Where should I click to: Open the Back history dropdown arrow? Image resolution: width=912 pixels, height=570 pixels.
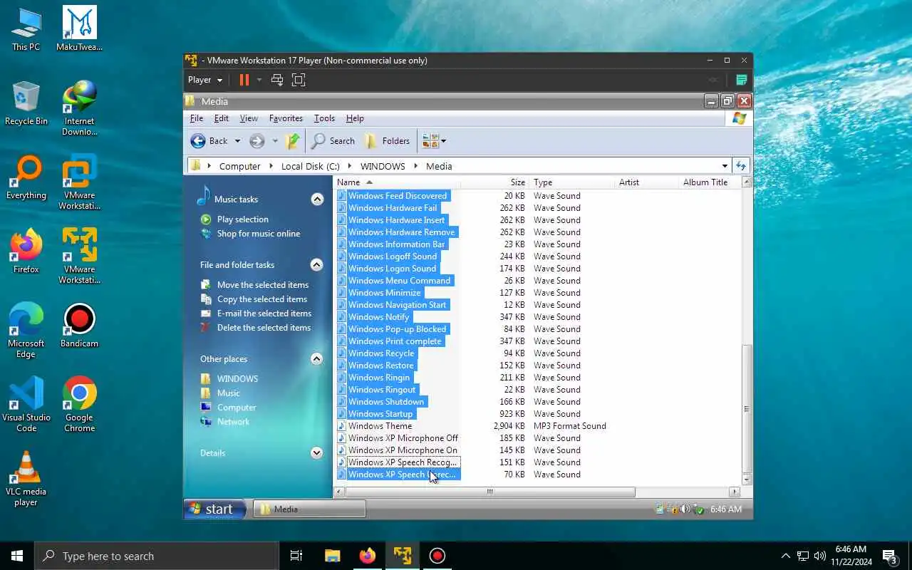coord(237,141)
